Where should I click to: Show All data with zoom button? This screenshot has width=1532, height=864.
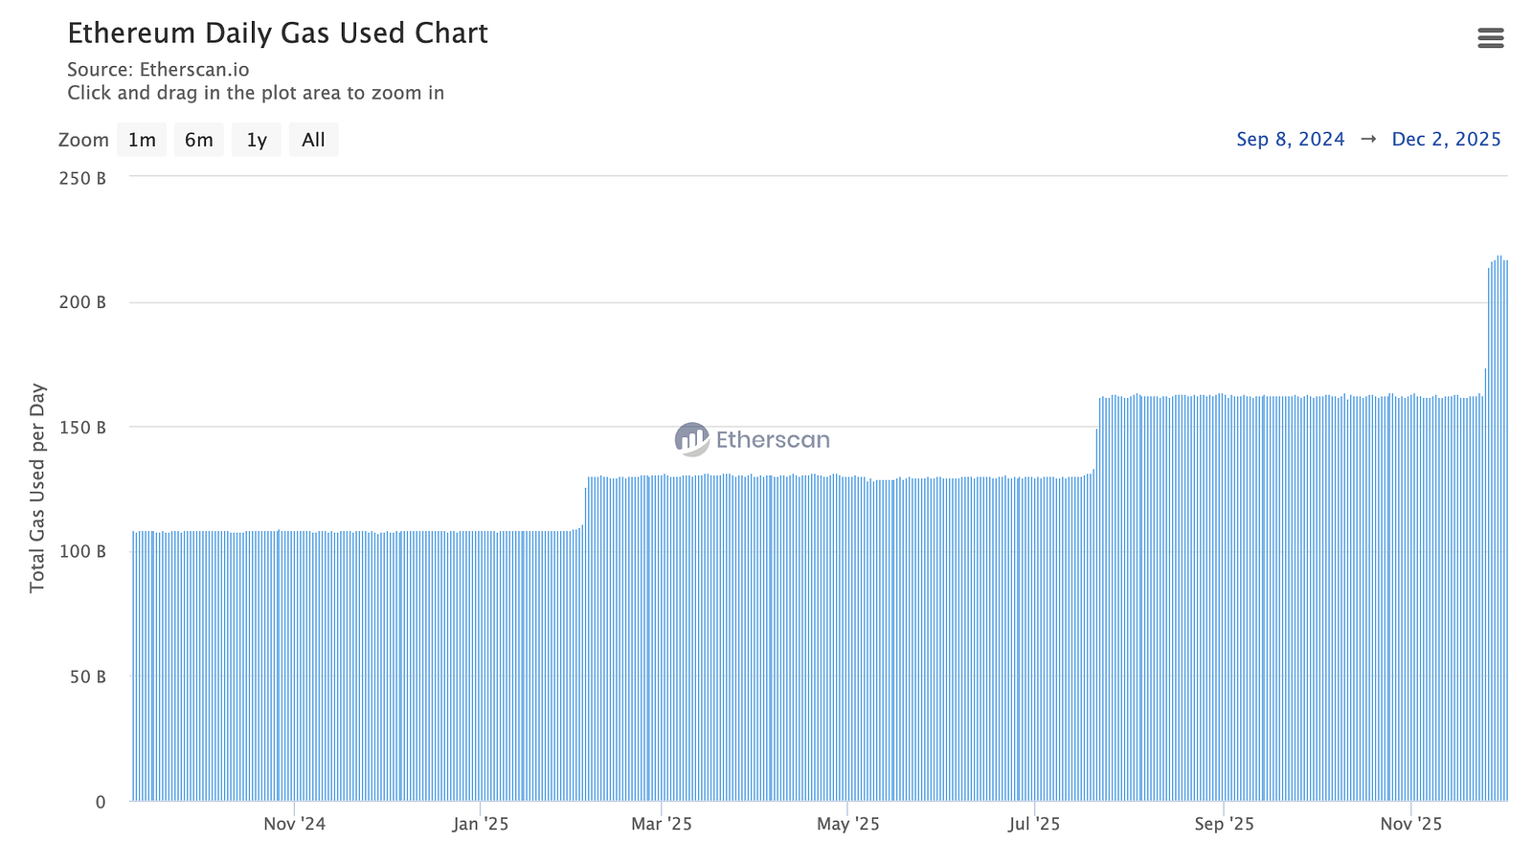click(x=313, y=140)
